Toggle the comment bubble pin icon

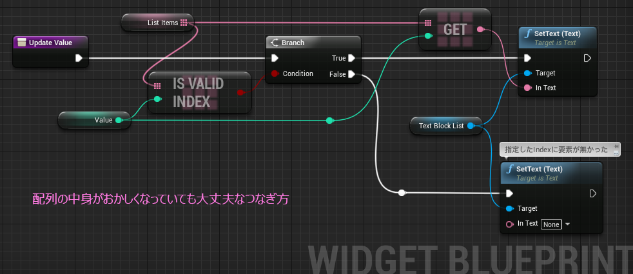pyautogui.click(x=616, y=146)
